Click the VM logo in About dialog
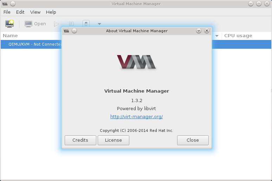Screen dimensions: 272x181 pyautogui.click(x=136, y=62)
